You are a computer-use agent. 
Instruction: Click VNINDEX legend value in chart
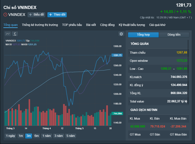point(21,41)
